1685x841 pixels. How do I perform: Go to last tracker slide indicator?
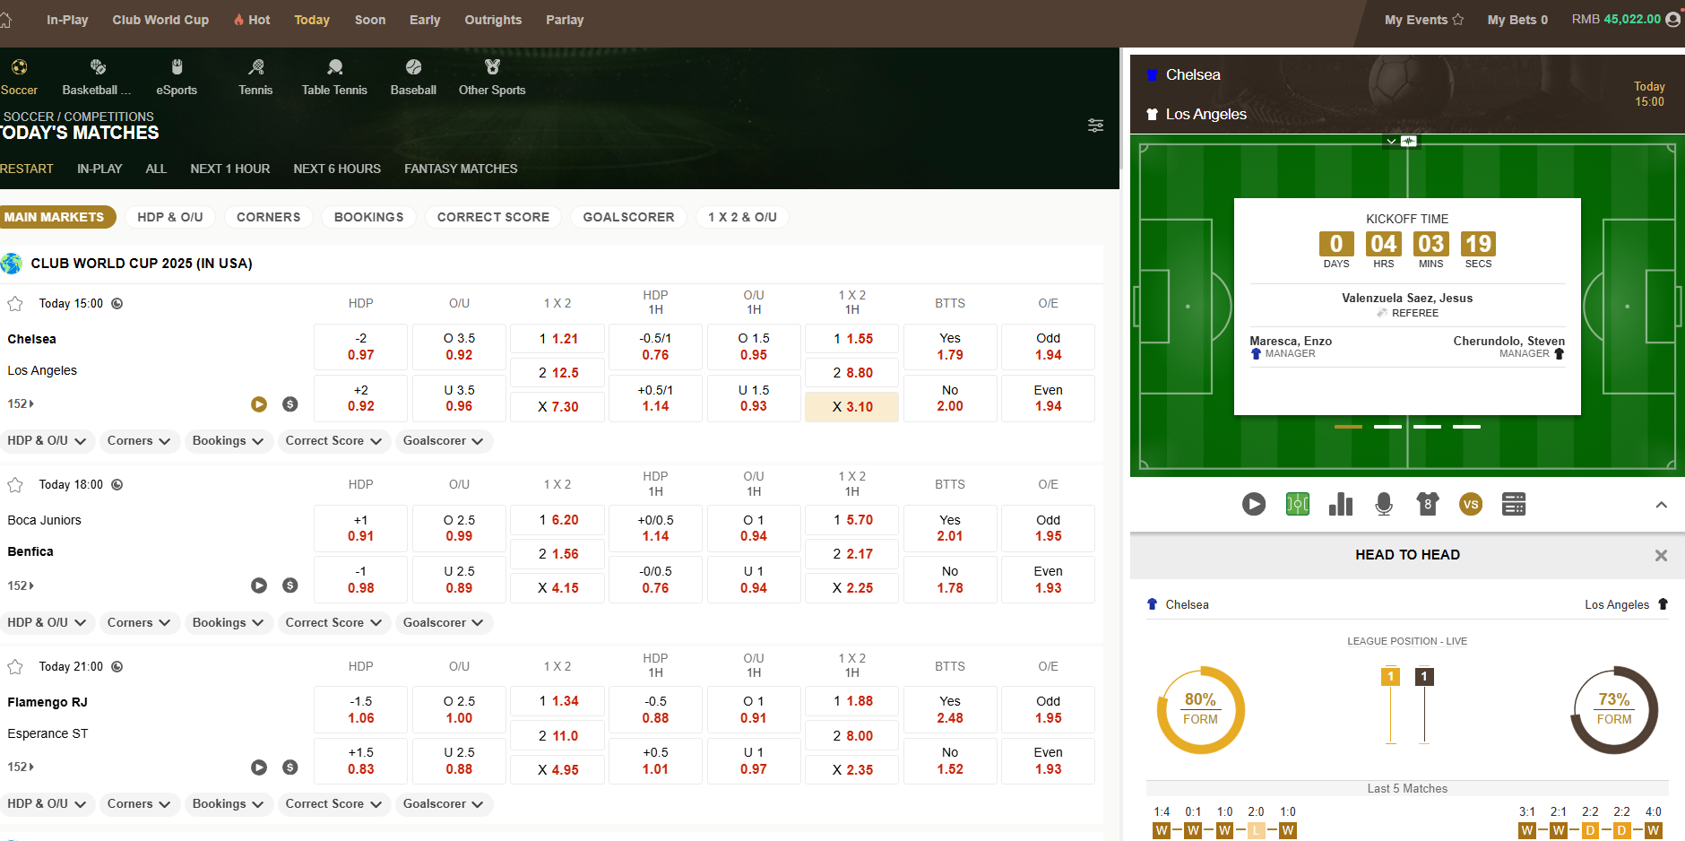(x=1466, y=427)
